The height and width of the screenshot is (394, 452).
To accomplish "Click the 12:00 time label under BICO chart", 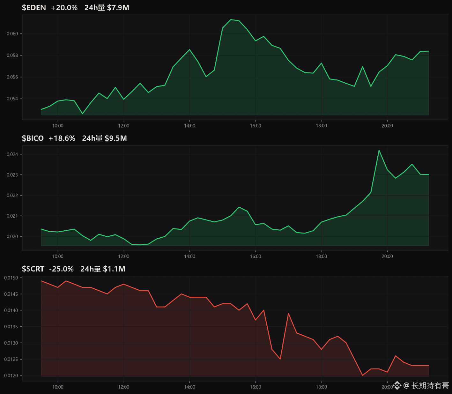I will click(x=124, y=256).
